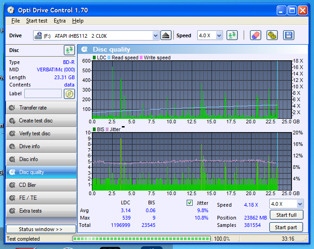Open Drive info page
Screen dimensions: 314x249
[x=41, y=146]
